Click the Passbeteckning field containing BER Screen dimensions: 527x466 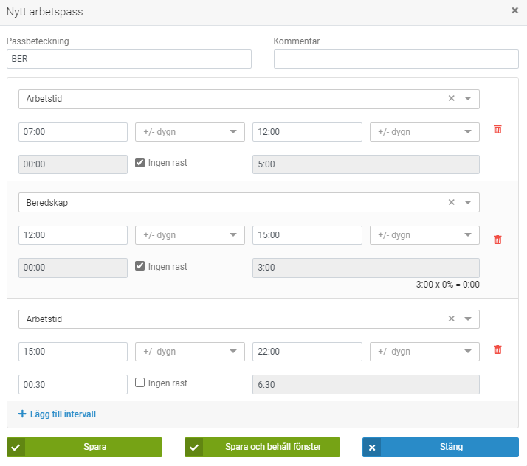coord(129,59)
